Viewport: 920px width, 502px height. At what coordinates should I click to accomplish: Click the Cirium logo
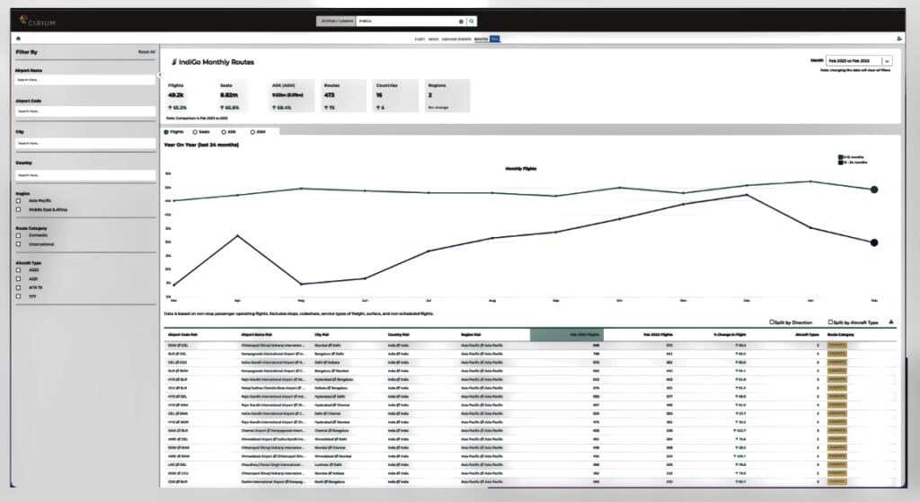tap(39, 20)
